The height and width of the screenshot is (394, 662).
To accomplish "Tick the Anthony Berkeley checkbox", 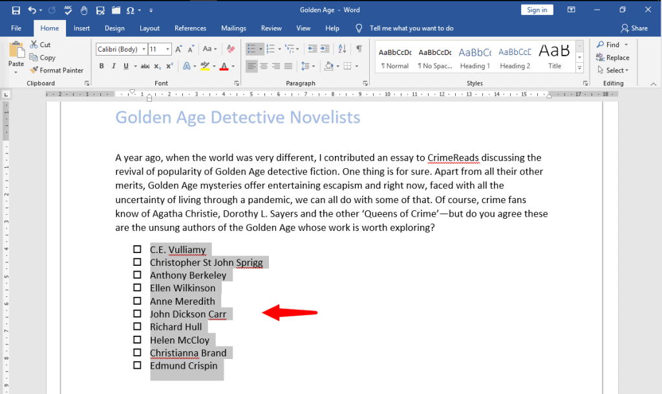I will [137, 275].
